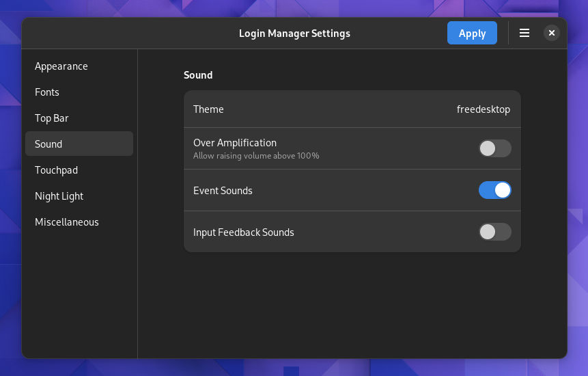Go to the Top Bar section
The width and height of the screenshot is (588, 376).
[52, 118]
